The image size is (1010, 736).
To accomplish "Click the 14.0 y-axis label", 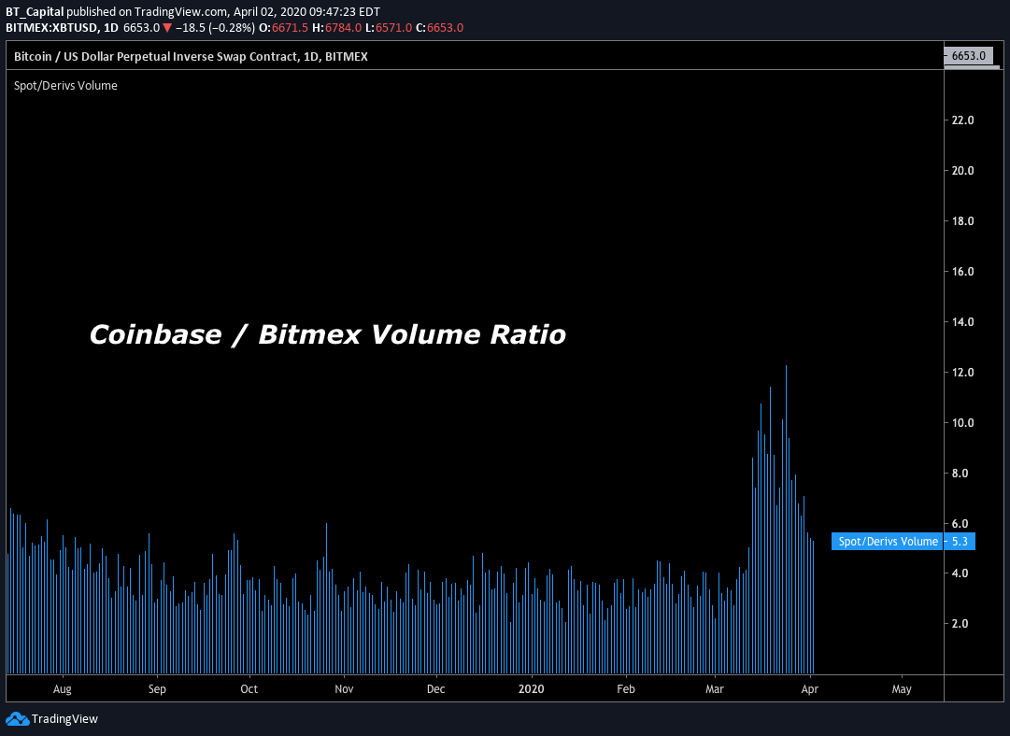I will coord(963,322).
